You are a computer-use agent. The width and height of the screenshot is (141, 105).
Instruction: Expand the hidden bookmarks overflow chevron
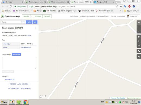tap(120, 11)
